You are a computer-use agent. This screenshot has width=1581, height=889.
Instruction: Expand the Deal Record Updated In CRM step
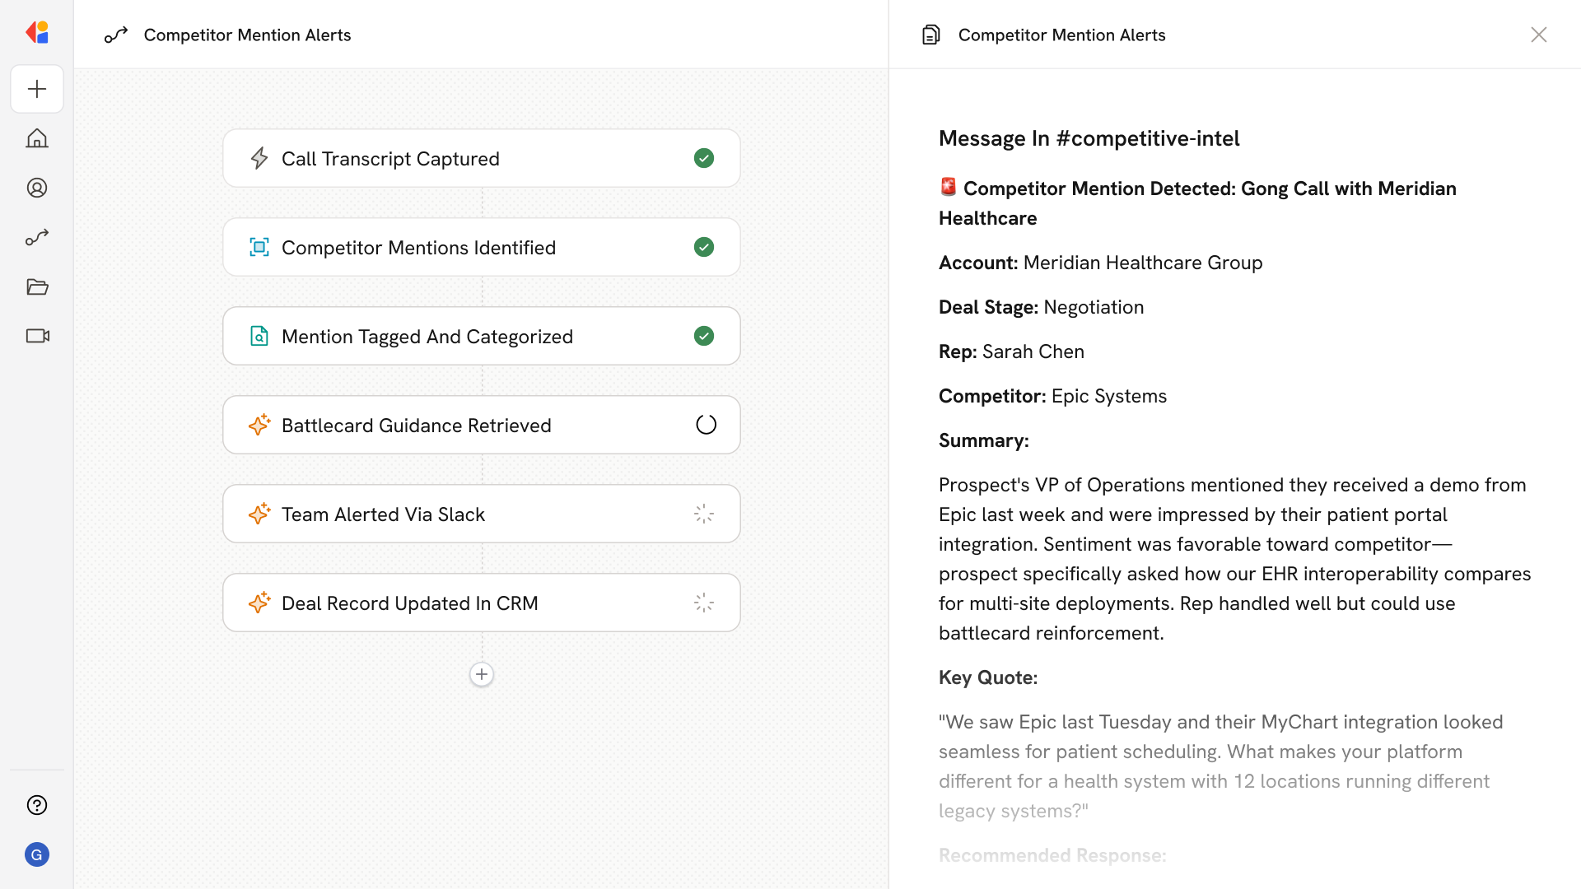481,603
